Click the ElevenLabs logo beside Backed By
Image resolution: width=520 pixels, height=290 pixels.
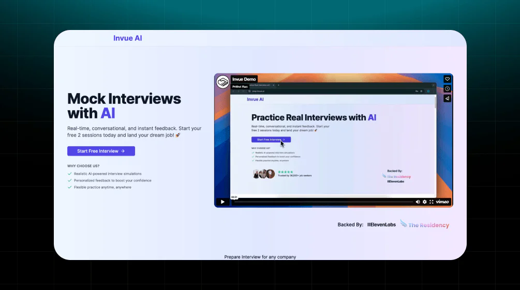pyautogui.click(x=381, y=225)
